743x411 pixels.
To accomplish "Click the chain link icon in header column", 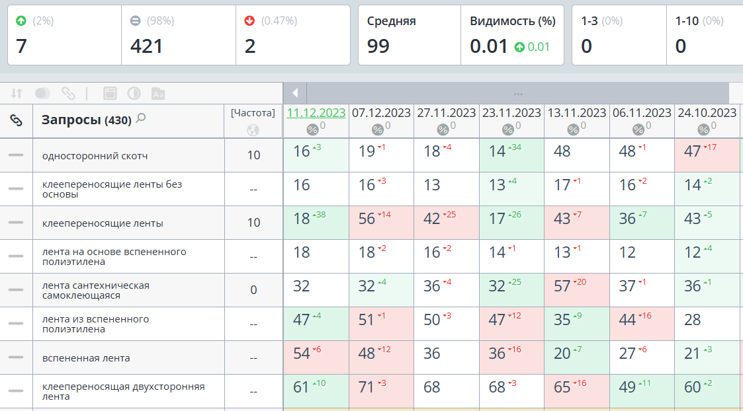I will click(x=16, y=120).
